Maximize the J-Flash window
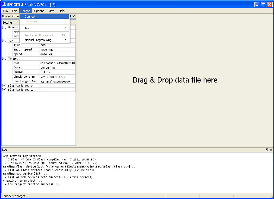The width and height of the screenshot is (274, 199). click(263, 5)
